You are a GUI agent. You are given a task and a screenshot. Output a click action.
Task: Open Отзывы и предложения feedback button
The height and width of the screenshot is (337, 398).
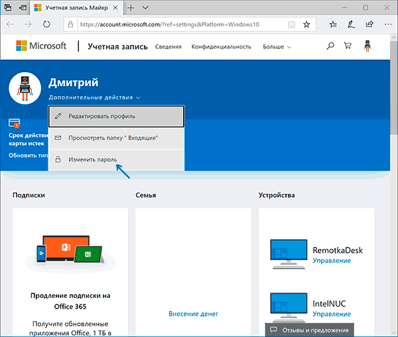pyautogui.click(x=309, y=330)
